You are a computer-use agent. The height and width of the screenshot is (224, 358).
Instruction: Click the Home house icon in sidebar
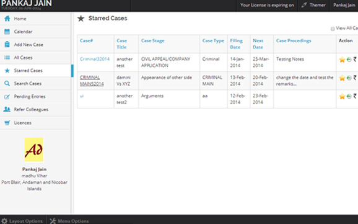click(7, 19)
